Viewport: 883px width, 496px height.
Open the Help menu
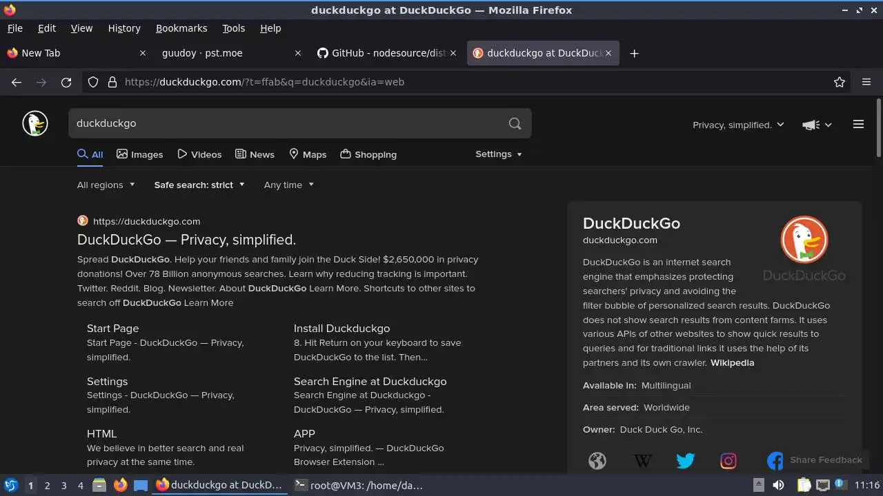pos(270,28)
